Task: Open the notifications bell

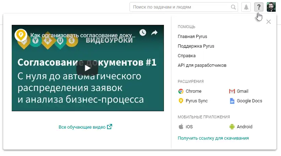Action: tap(246, 7)
